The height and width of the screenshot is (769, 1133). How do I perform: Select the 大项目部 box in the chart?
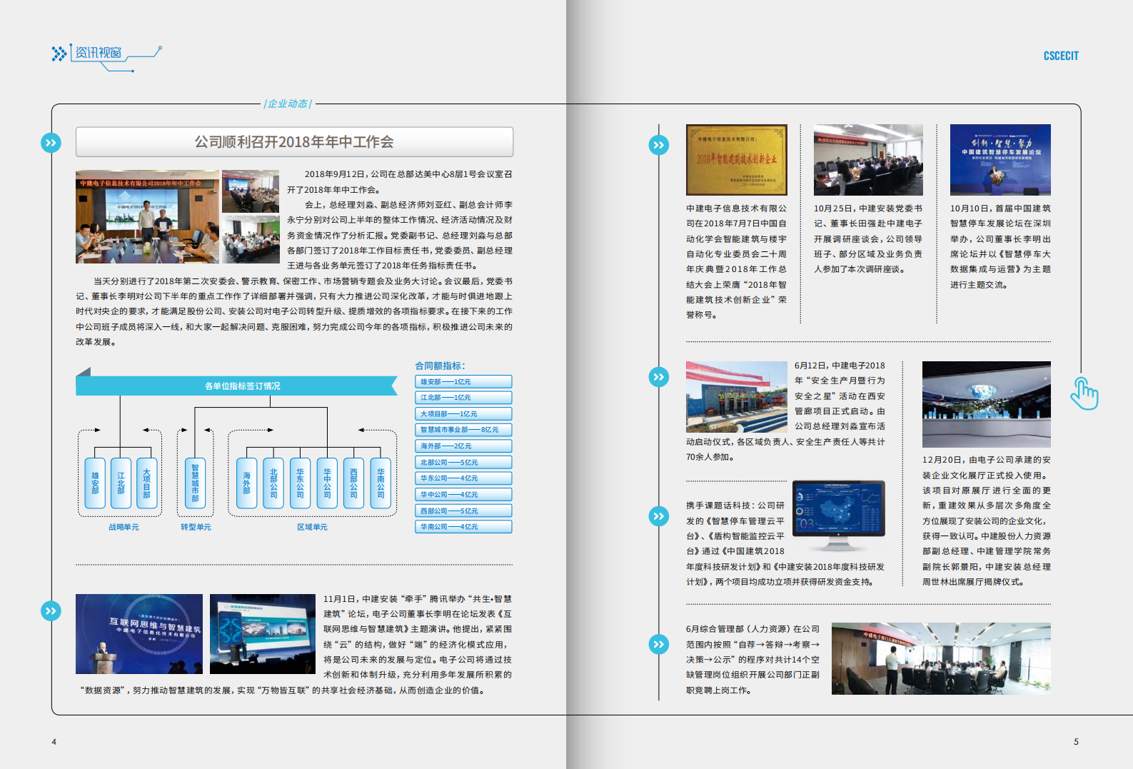click(146, 483)
